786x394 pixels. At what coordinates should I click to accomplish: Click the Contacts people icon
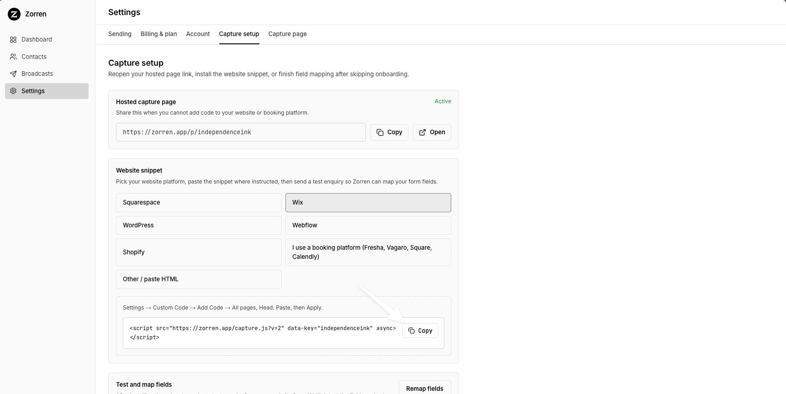click(x=13, y=57)
